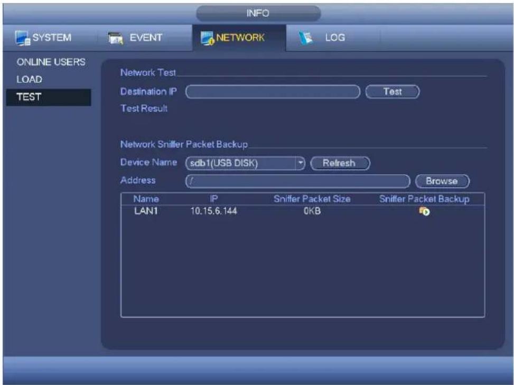Viewport: 514px width, 385px height.
Task: Click the NETWORK tab icon
Action: [207, 39]
